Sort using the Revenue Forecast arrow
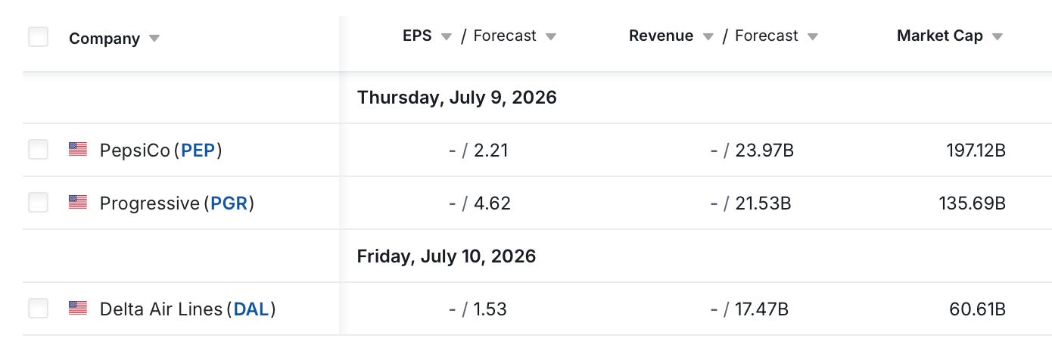Screen dimensions: 1052x357 813,36
